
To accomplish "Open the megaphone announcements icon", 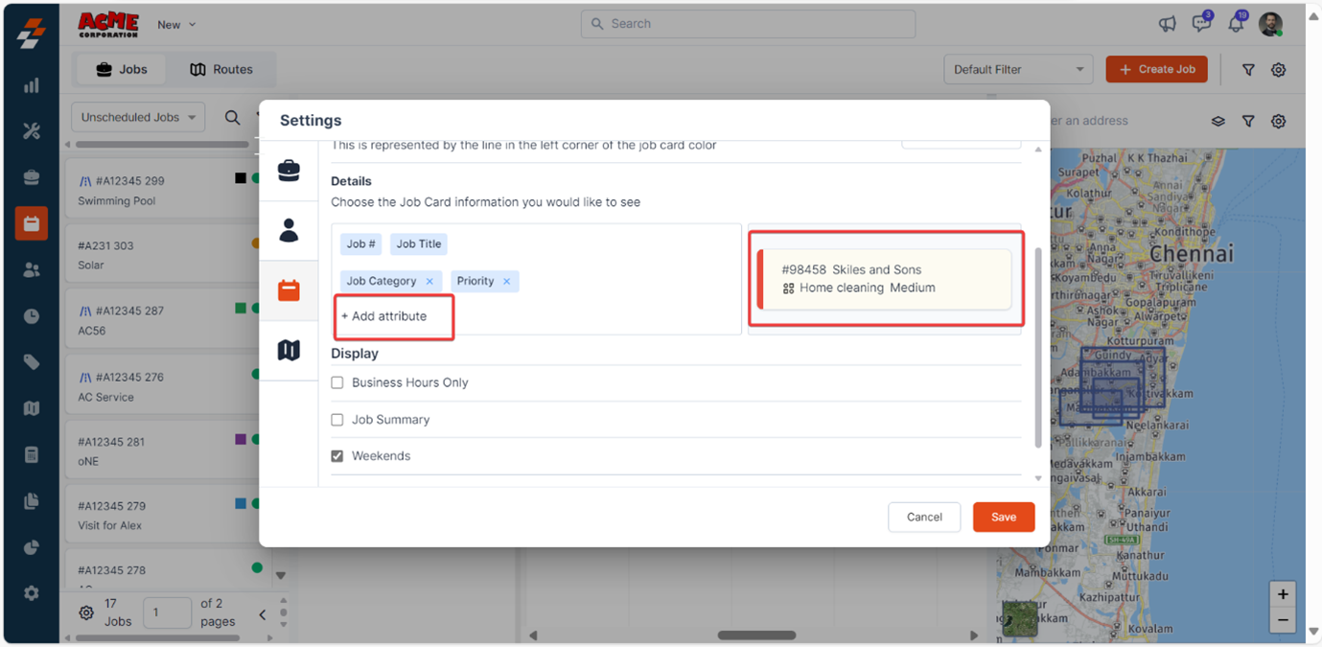I will (1167, 25).
